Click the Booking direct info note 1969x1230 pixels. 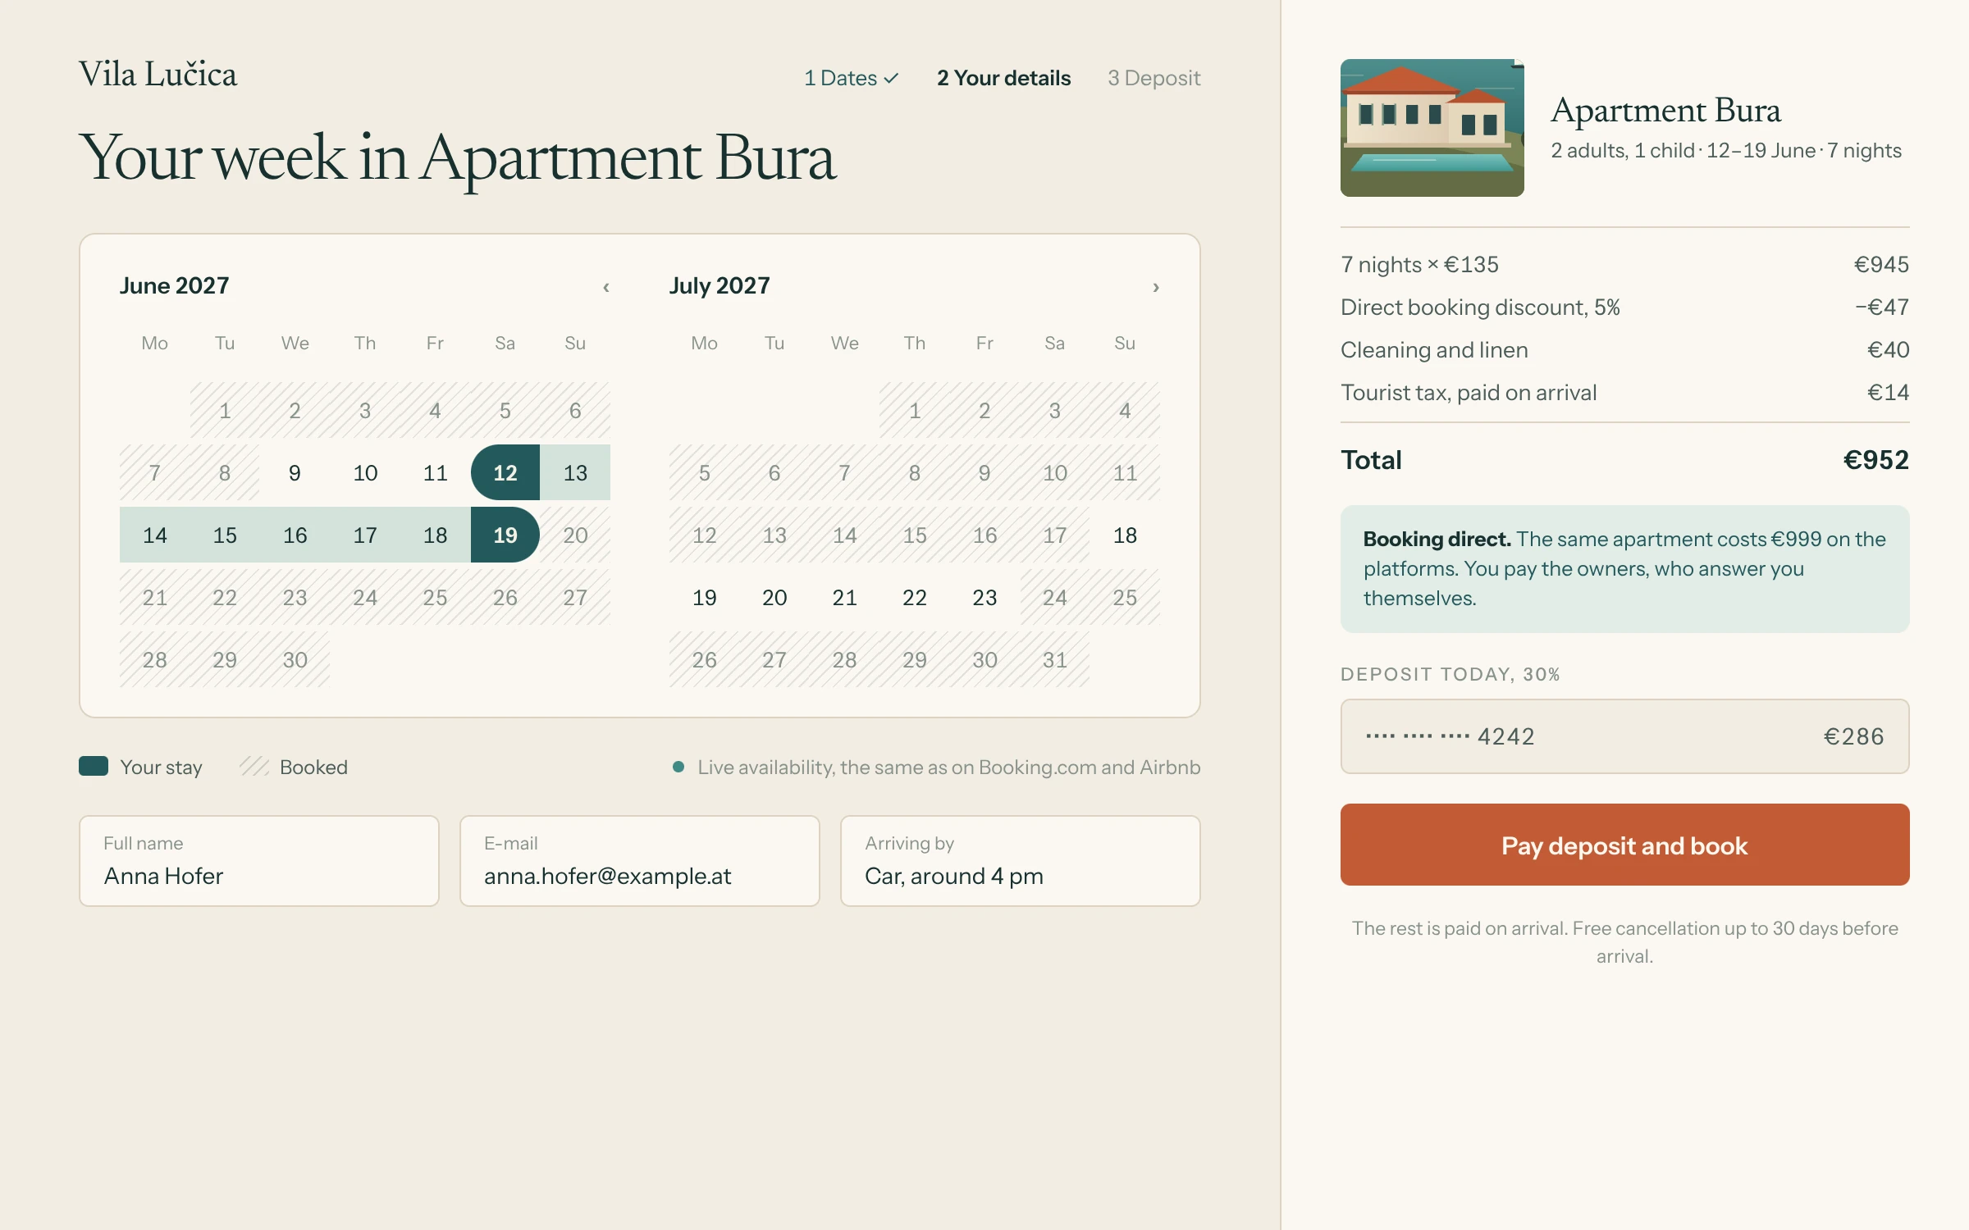[1624, 568]
